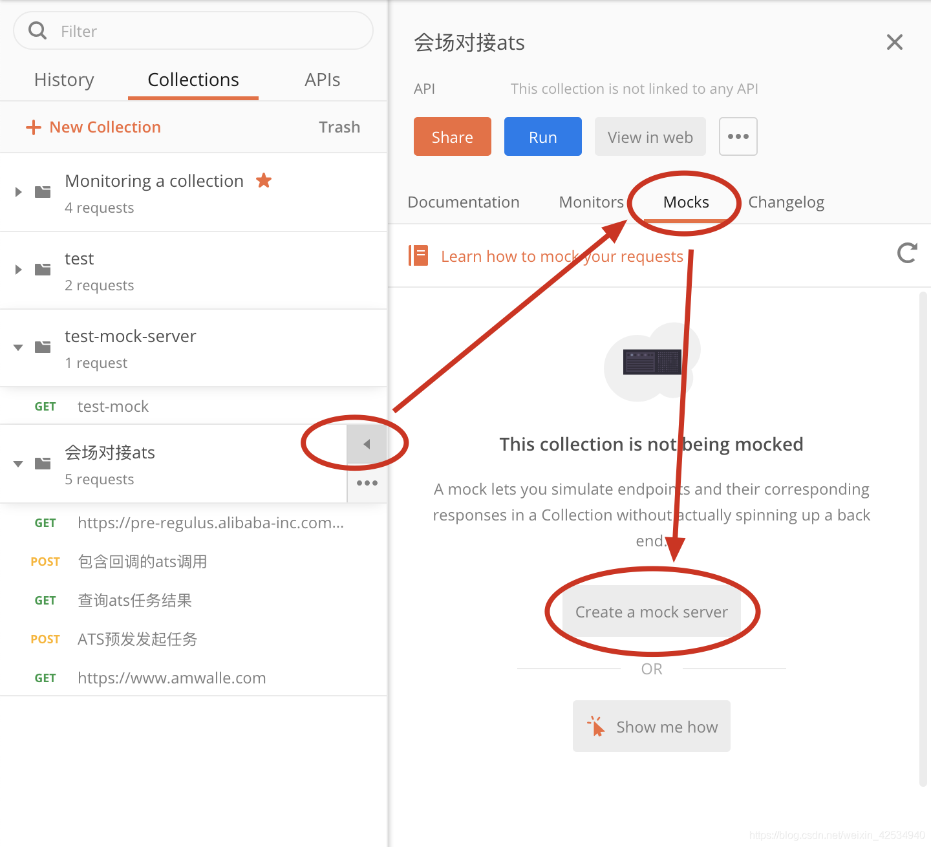Viewport: 931px width, 847px height.
Task: Select the Mocks tab
Action: point(686,202)
